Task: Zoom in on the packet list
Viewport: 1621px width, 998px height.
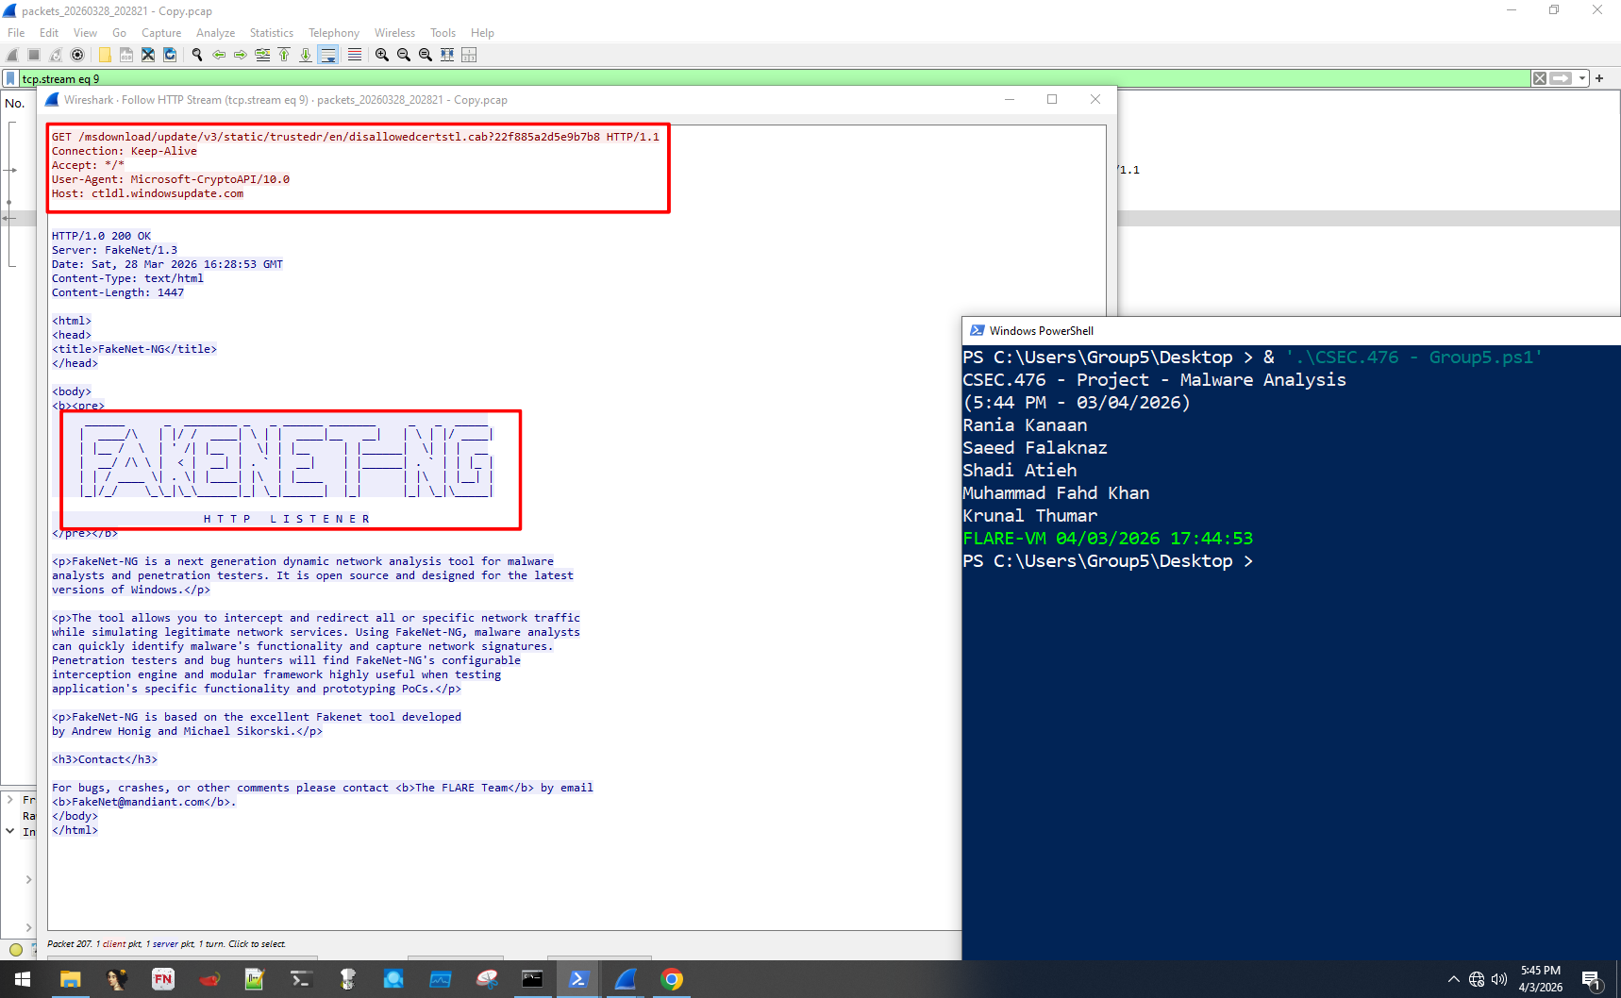Action: click(380, 54)
